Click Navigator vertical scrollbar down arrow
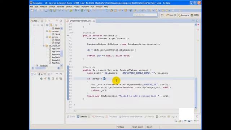Viewport: 231px width, 130px height. point(61,65)
